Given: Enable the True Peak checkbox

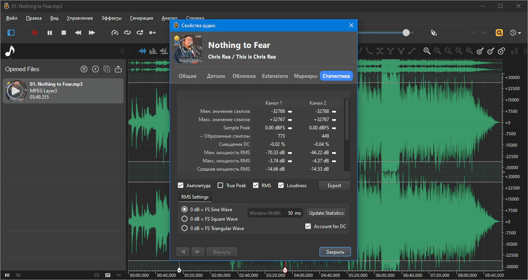Looking at the screenshot, I should (x=220, y=186).
